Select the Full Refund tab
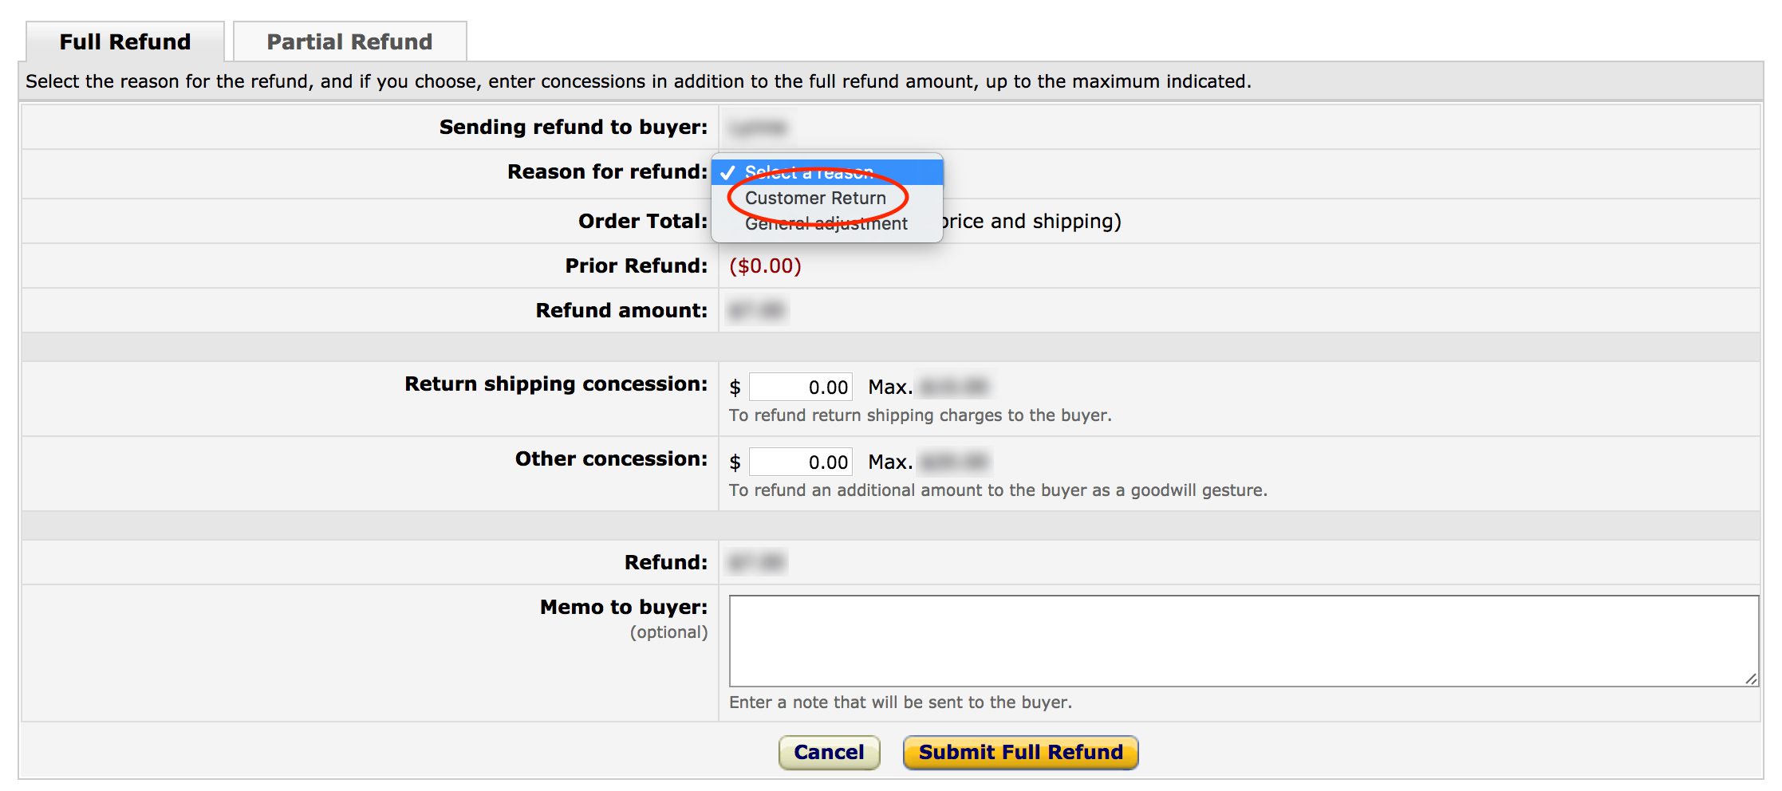1782x791 pixels. [x=125, y=42]
